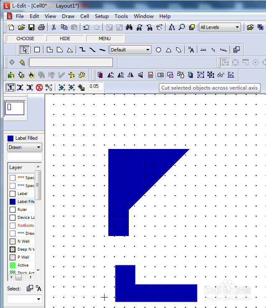Cut selection with the scissors icon

point(54,27)
